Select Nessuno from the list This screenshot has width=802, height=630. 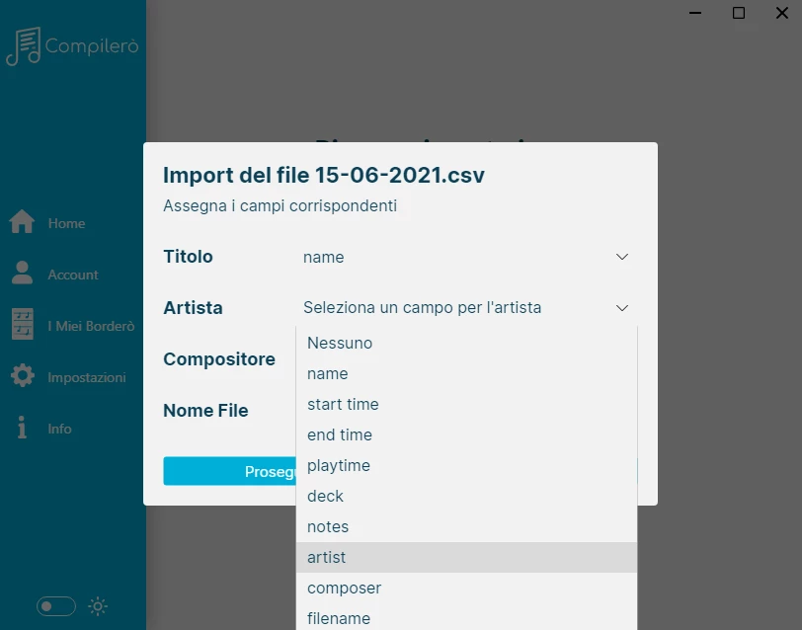coord(466,343)
